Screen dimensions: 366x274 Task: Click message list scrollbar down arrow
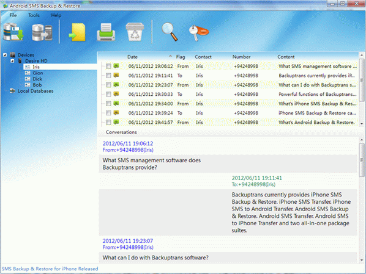coord(362,124)
